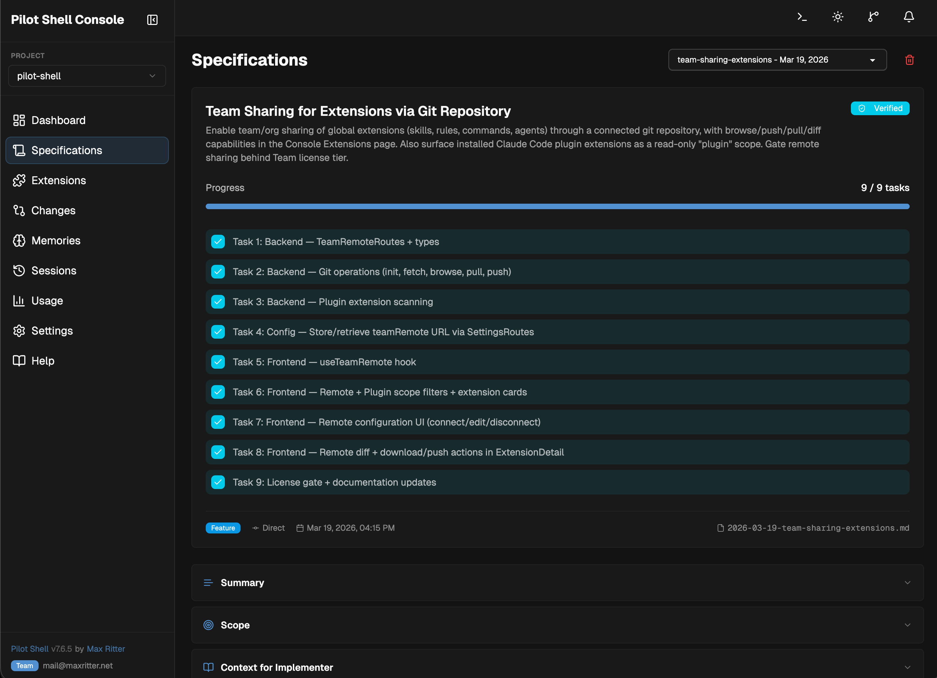Click the Memories brain icon
Viewport: 937px width, 678px height.
click(x=19, y=241)
